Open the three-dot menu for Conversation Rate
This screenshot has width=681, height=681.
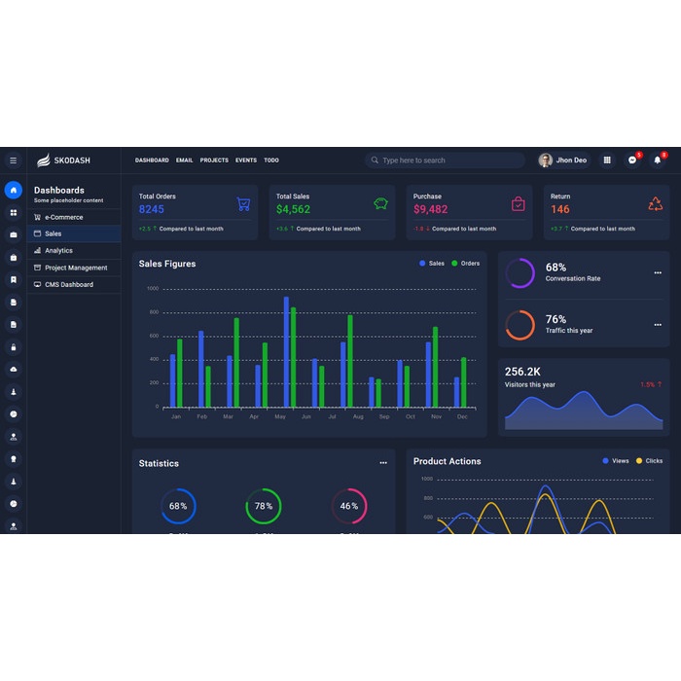[658, 273]
